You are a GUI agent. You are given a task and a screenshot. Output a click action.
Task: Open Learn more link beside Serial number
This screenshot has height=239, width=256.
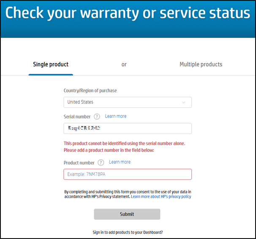coord(116,116)
